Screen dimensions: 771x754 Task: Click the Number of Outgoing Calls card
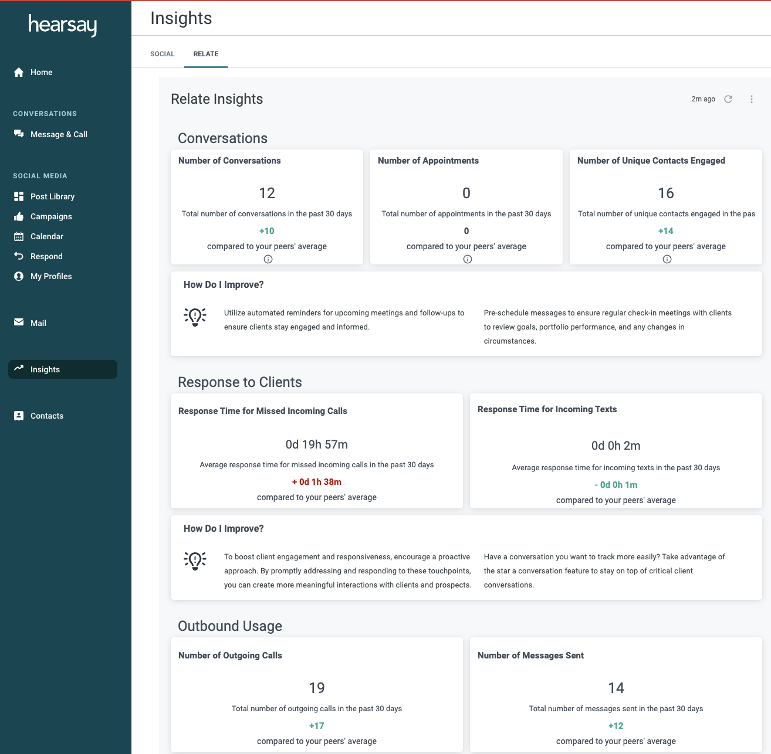tap(317, 695)
